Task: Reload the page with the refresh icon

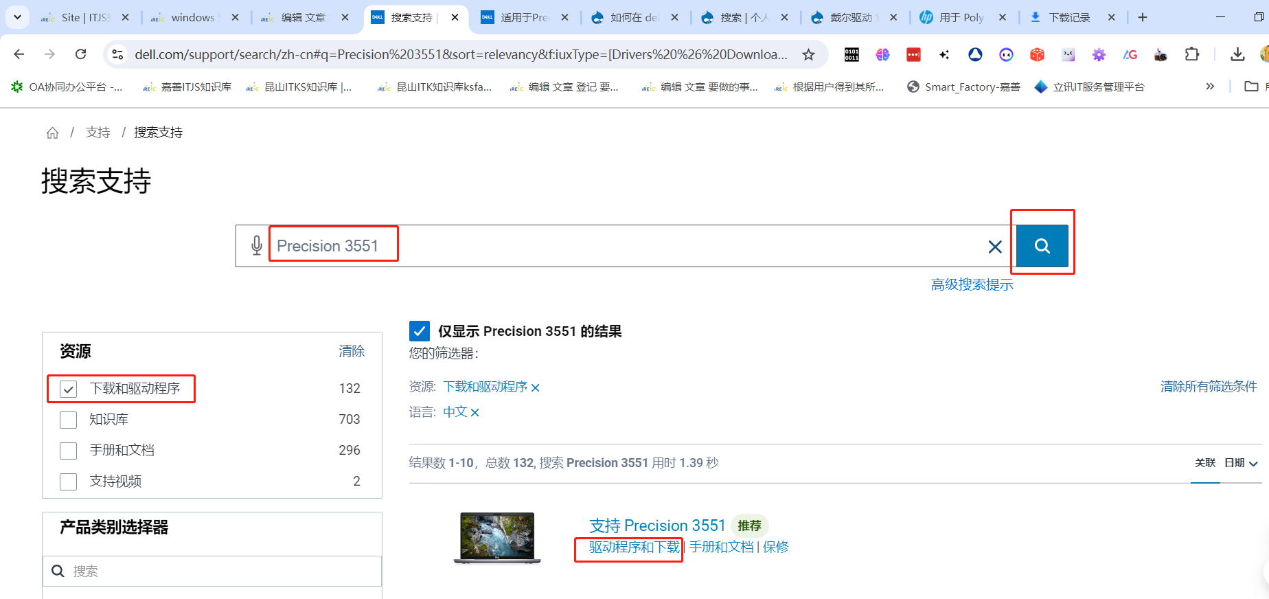Action: (80, 54)
